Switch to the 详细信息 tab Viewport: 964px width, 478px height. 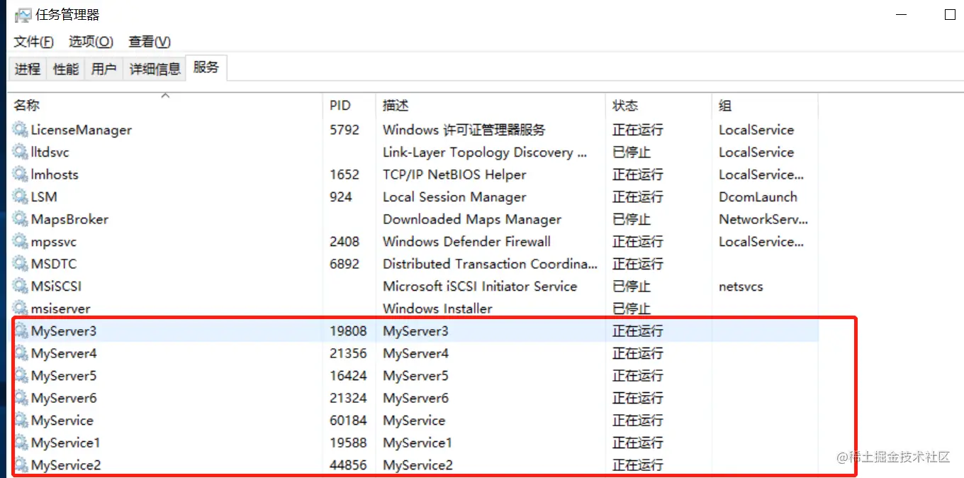(155, 69)
